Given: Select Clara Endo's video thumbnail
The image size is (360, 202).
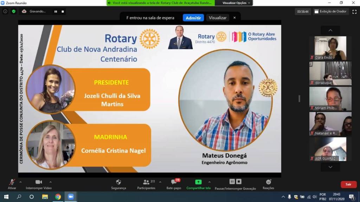Looking at the screenshot, I should 330,48.
